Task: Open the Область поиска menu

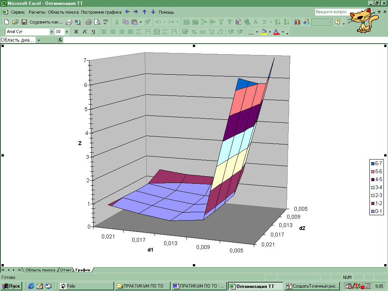Action: (x=63, y=12)
